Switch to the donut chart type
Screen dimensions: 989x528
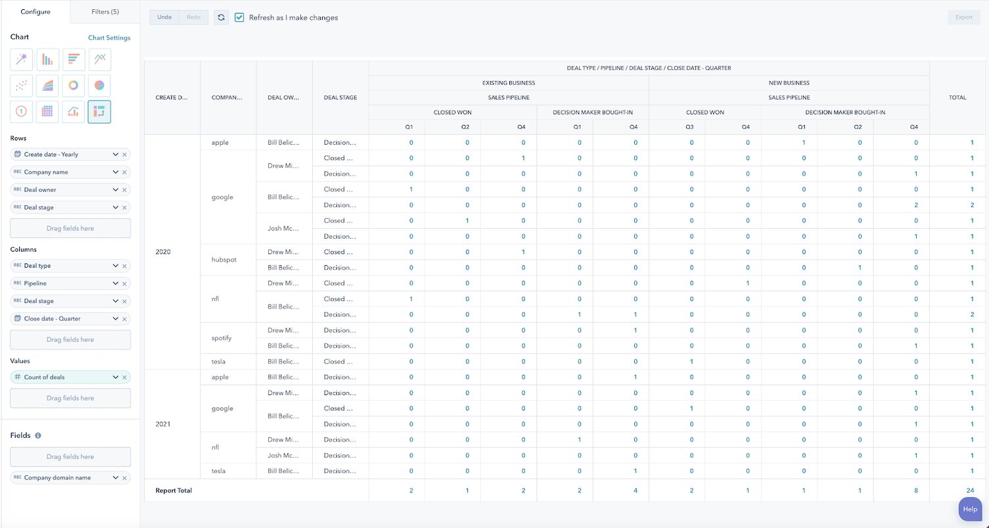coord(74,85)
